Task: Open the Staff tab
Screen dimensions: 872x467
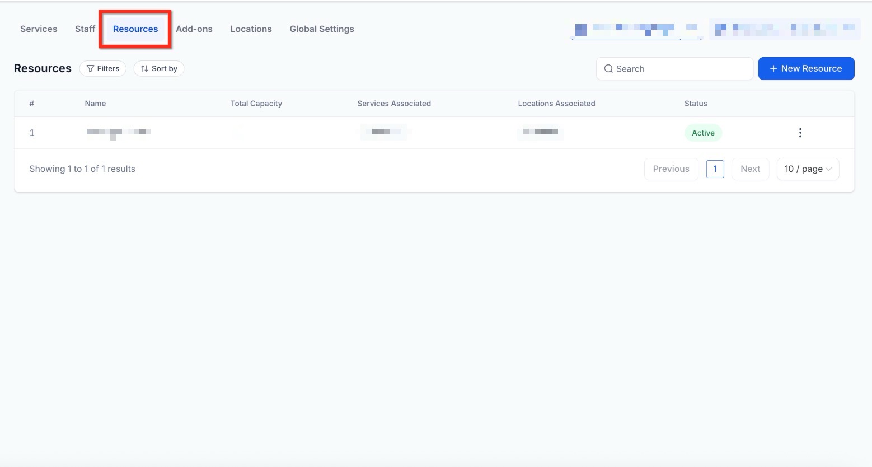Action: click(x=85, y=29)
